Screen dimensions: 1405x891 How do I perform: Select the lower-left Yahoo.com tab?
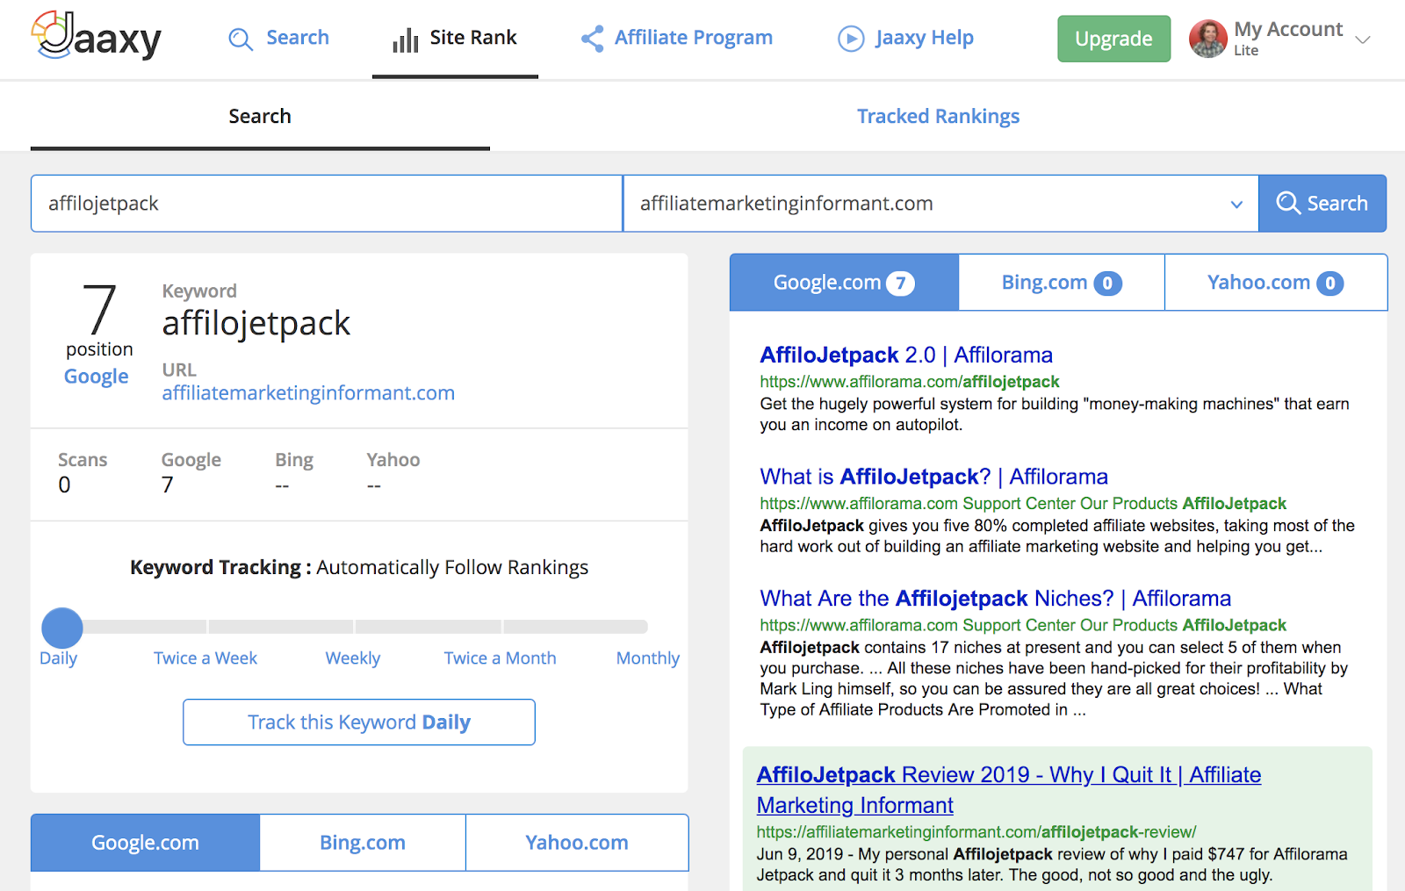[x=577, y=843]
